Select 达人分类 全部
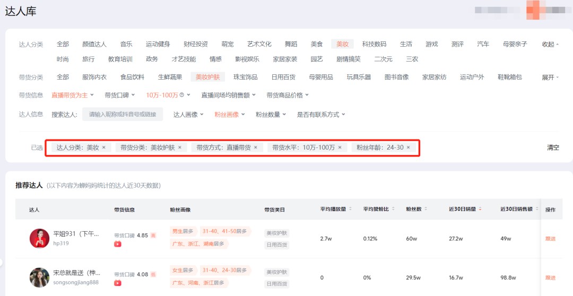 63,44
